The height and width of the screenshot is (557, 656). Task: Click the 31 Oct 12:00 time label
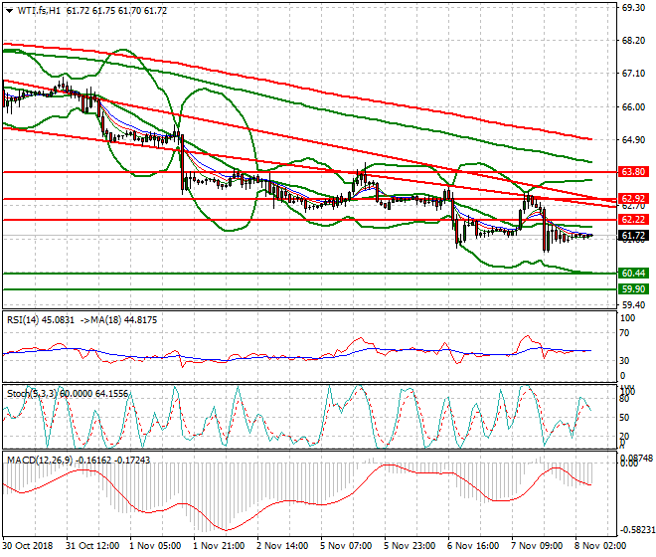(92, 546)
